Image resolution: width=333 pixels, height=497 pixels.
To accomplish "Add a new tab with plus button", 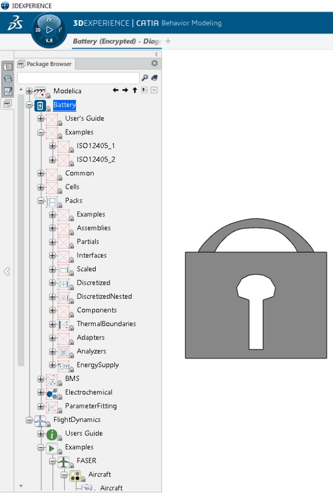I will coord(168,41).
